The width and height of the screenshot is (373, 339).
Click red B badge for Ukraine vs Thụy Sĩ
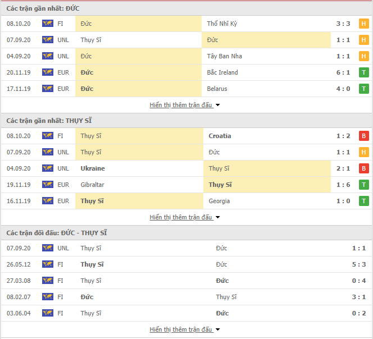pyautogui.click(x=363, y=168)
